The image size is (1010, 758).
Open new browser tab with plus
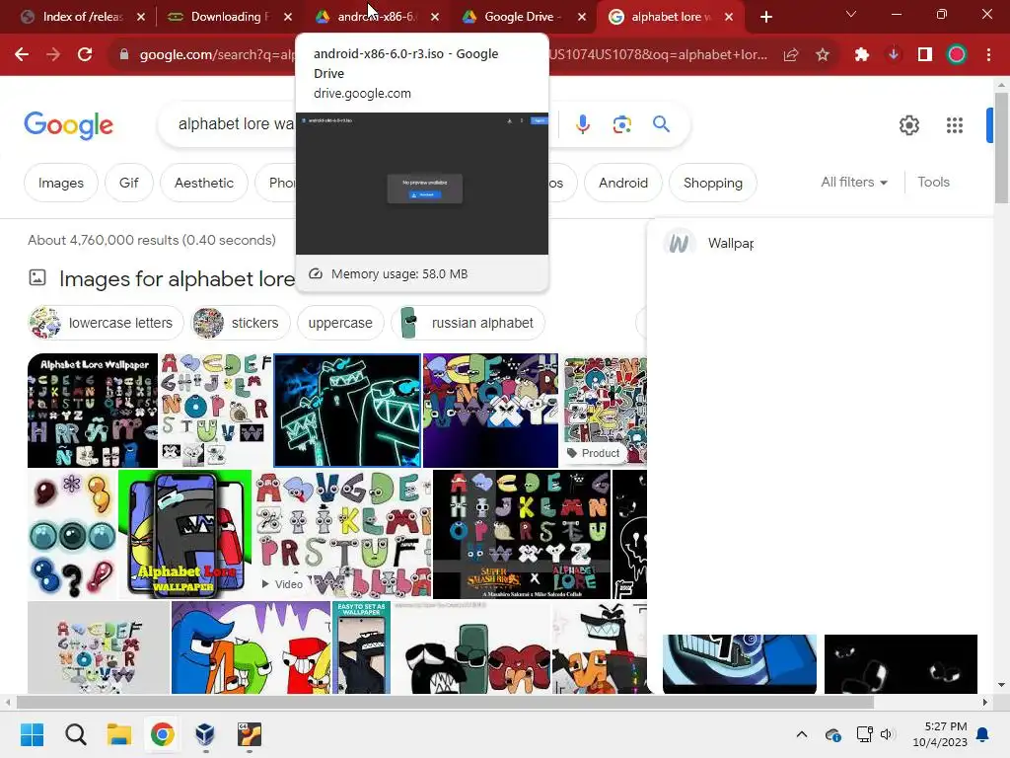click(x=765, y=17)
